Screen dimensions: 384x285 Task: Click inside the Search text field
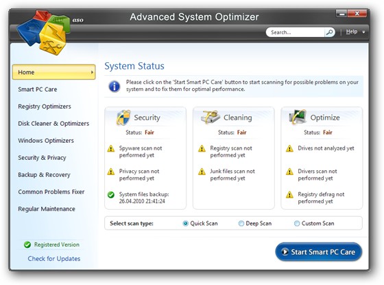[296, 32]
